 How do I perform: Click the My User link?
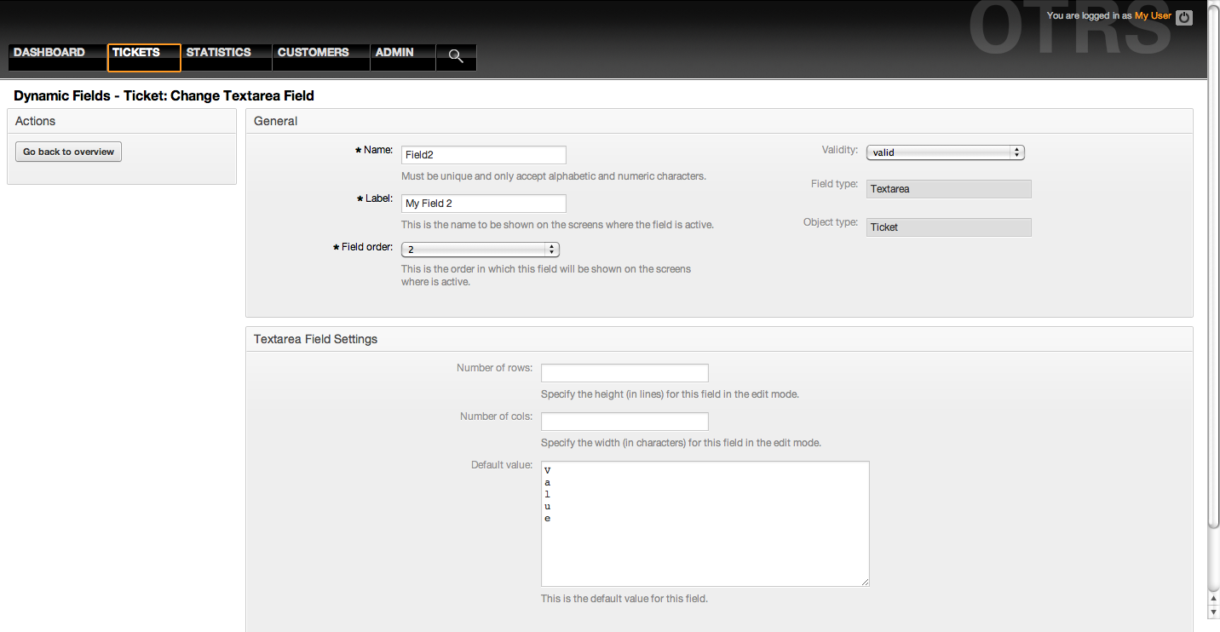tap(1153, 16)
